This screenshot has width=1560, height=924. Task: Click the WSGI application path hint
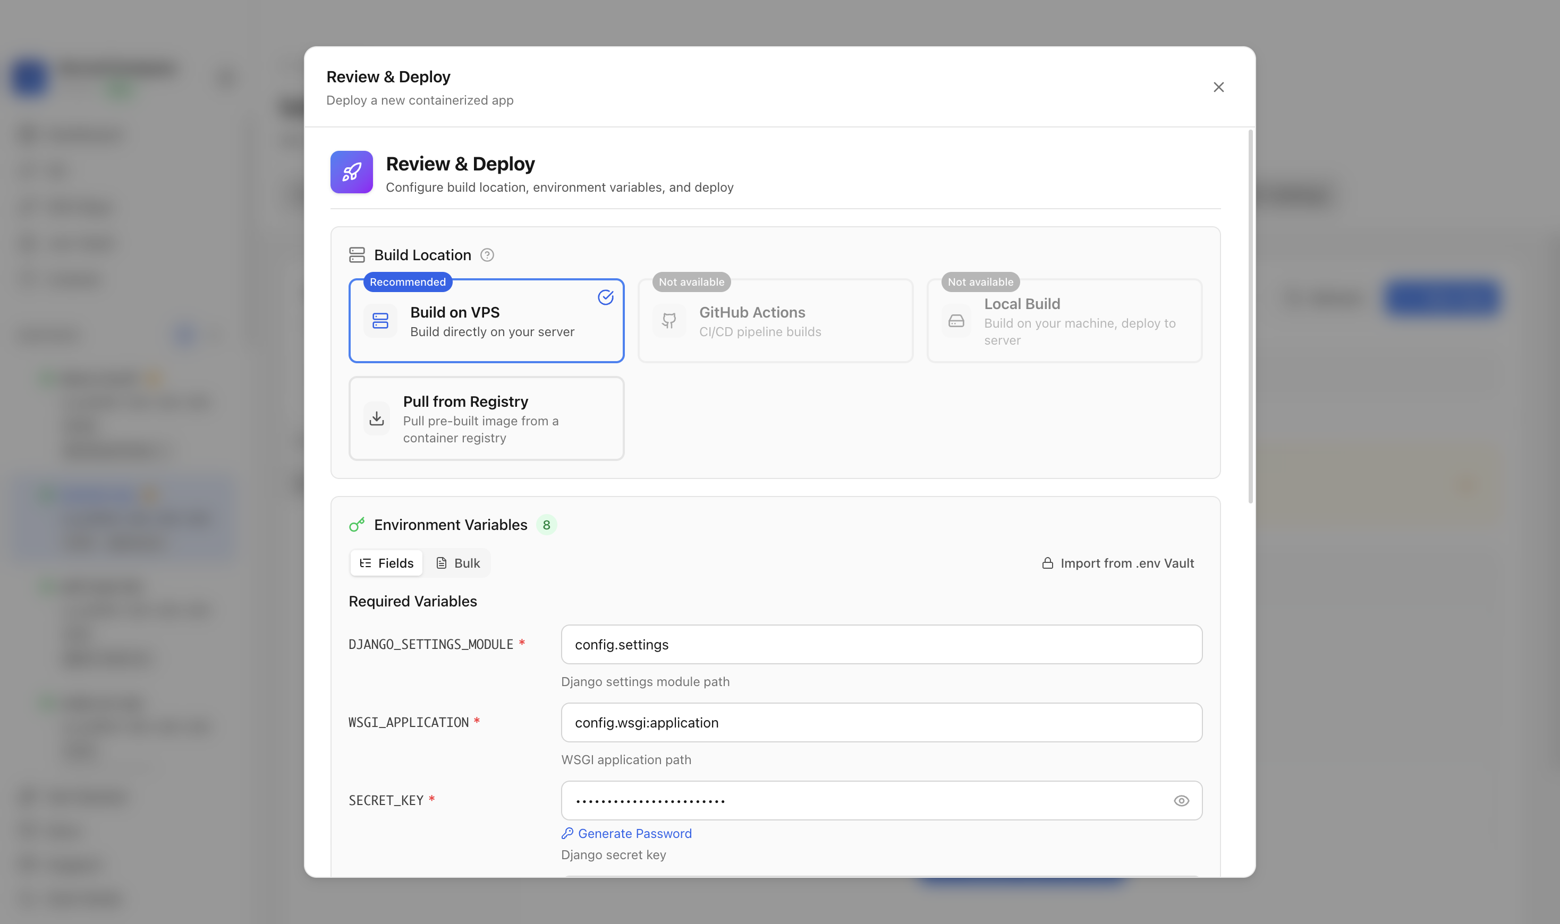coord(626,760)
